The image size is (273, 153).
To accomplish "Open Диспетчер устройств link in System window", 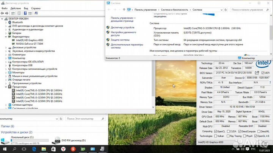I will 122,28.
